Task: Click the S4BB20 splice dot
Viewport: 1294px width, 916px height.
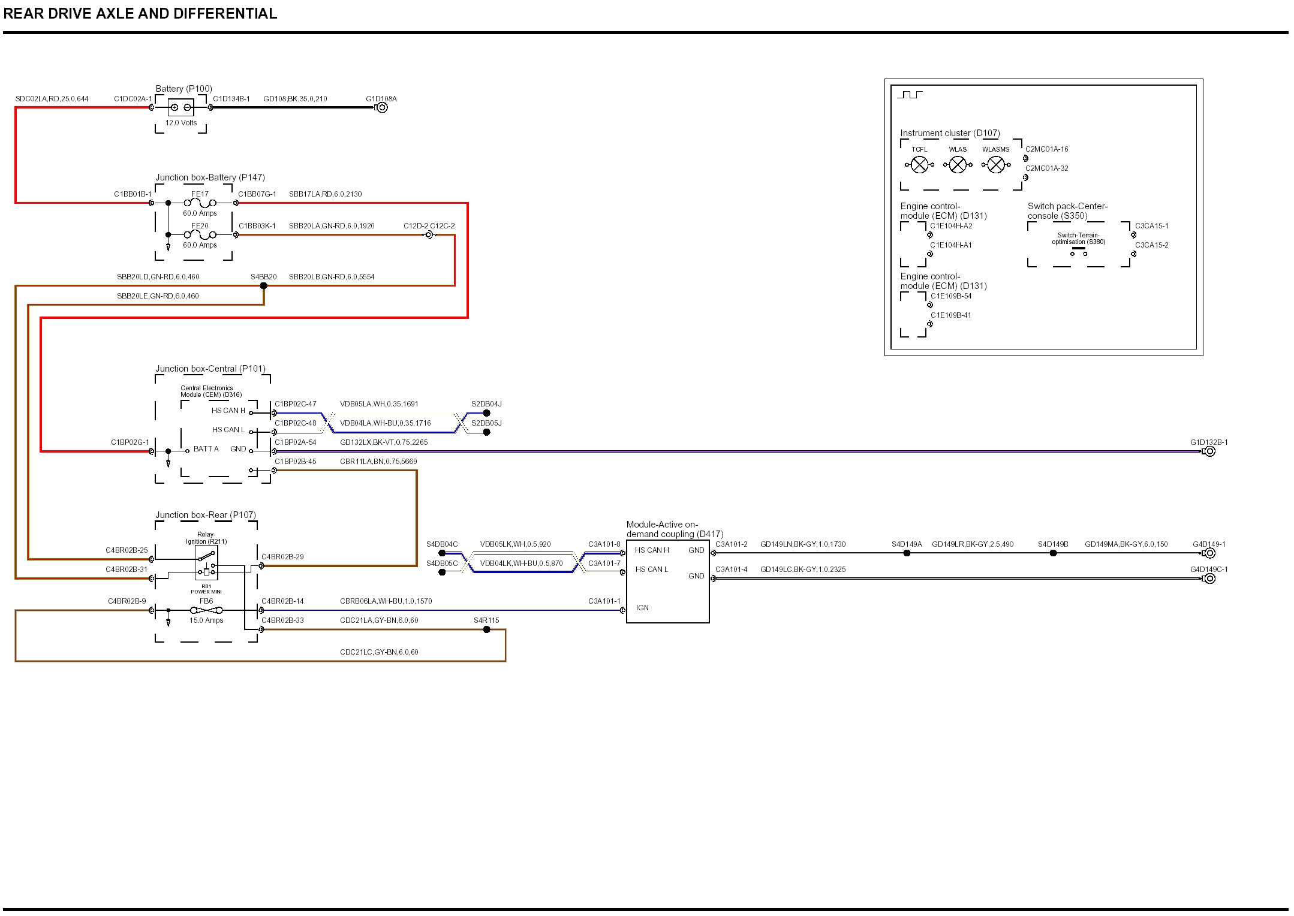Action: (x=264, y=286)
